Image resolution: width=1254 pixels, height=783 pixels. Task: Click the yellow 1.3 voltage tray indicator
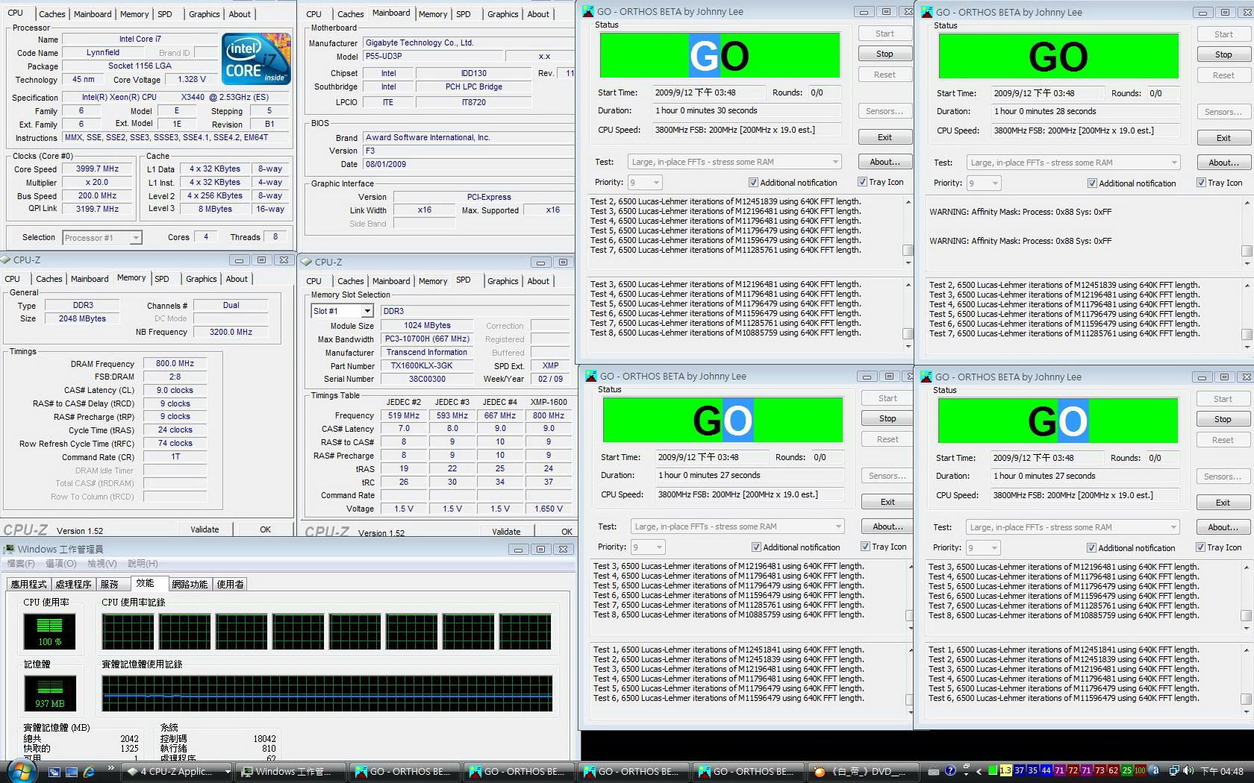pyautogui.click(x=1005, y=771)
